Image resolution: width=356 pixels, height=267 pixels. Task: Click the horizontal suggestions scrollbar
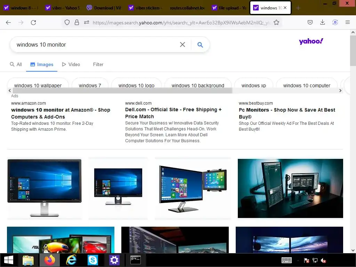click(122, 91)
